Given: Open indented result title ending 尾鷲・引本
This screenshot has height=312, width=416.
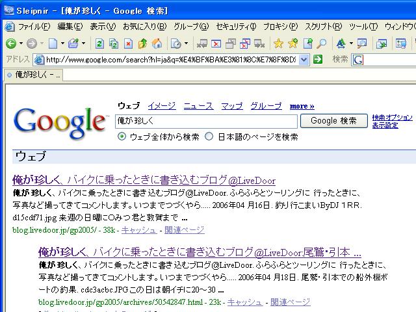Looking at the screenshot, I should point(200,252).
